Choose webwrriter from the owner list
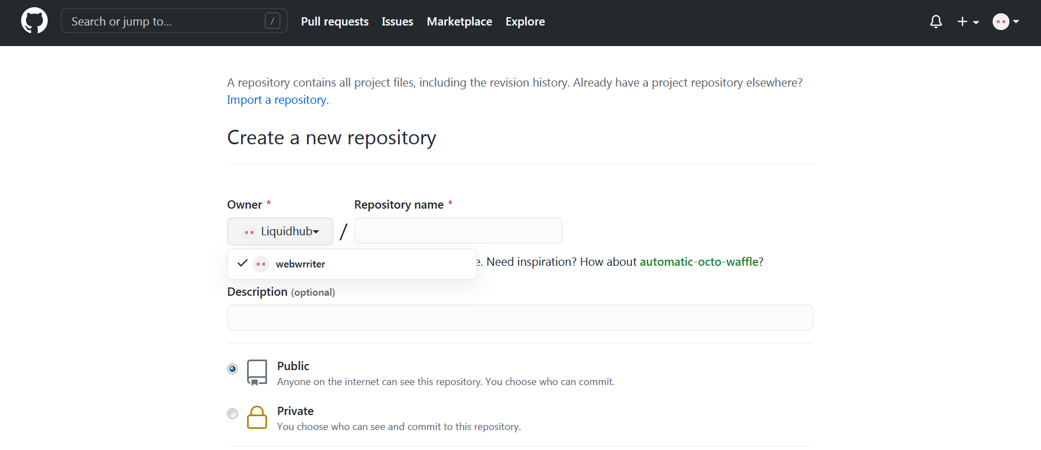This screenshot has height=450, width=1041. click(x=351, y=264)
